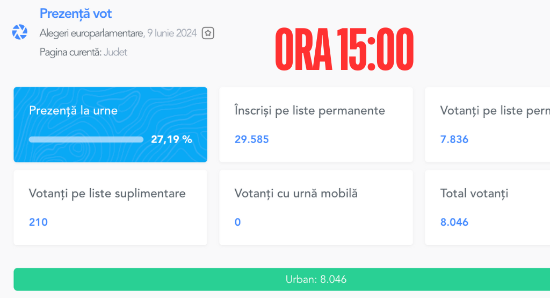550x298 pixels.
Task: Click the 210 supplementary voters number
Action: pos(38,223)
